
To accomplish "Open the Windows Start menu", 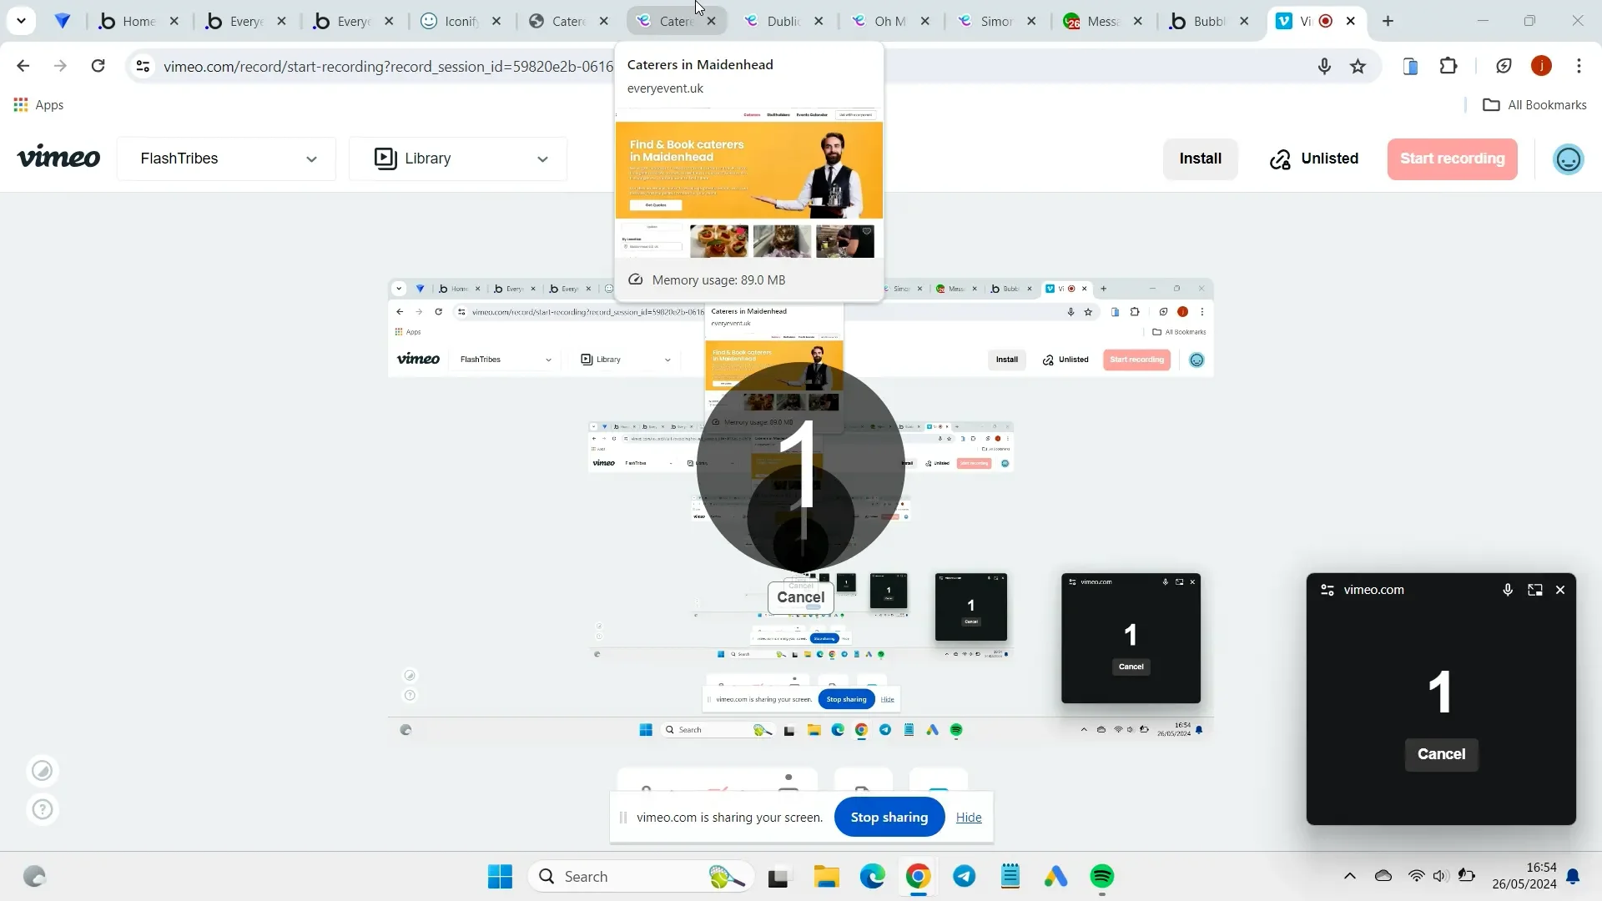I will pyautogui.click(x=500, y=877).
